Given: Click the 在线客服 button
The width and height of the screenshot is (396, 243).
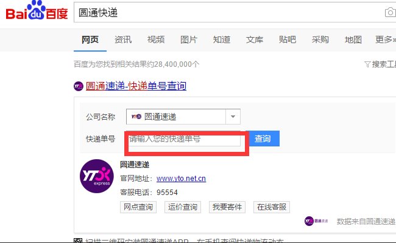Looking at the screenshot, I should (x=272, y=207).
